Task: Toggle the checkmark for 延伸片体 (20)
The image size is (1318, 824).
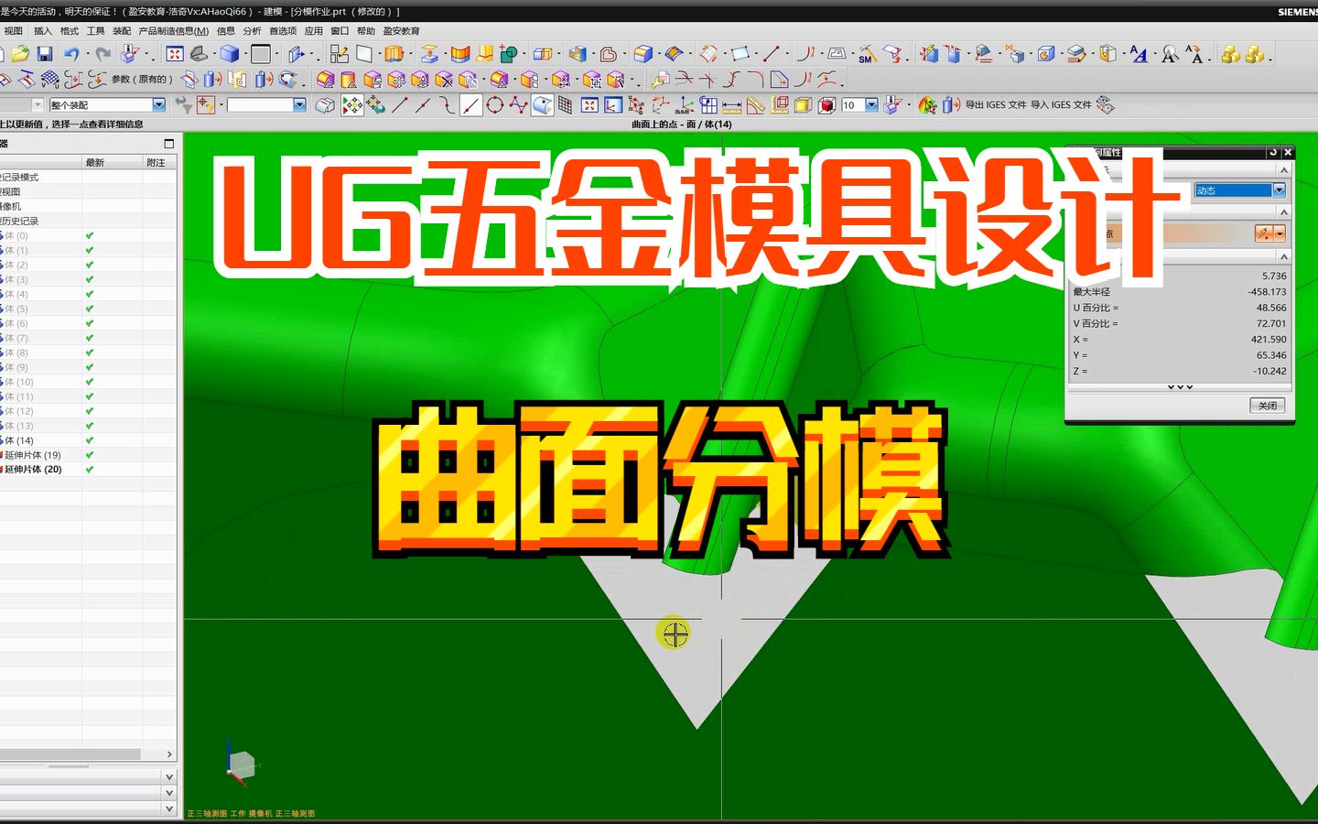Action: tap(88, 470)
